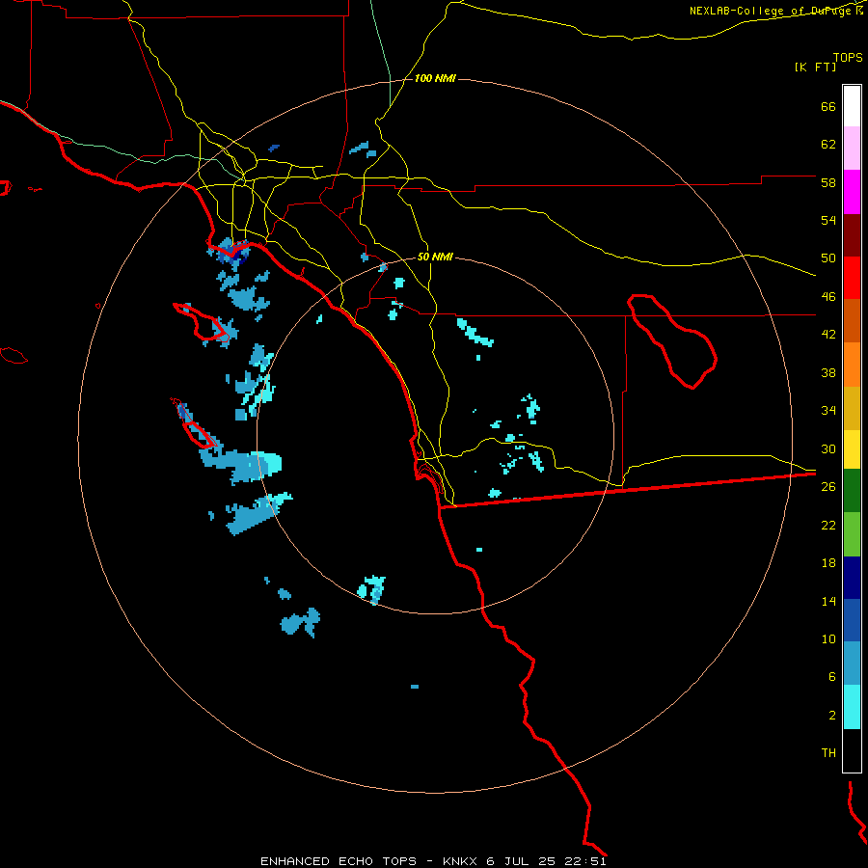Click the '6 JUL 25' date text

click(x=521, y=861)
